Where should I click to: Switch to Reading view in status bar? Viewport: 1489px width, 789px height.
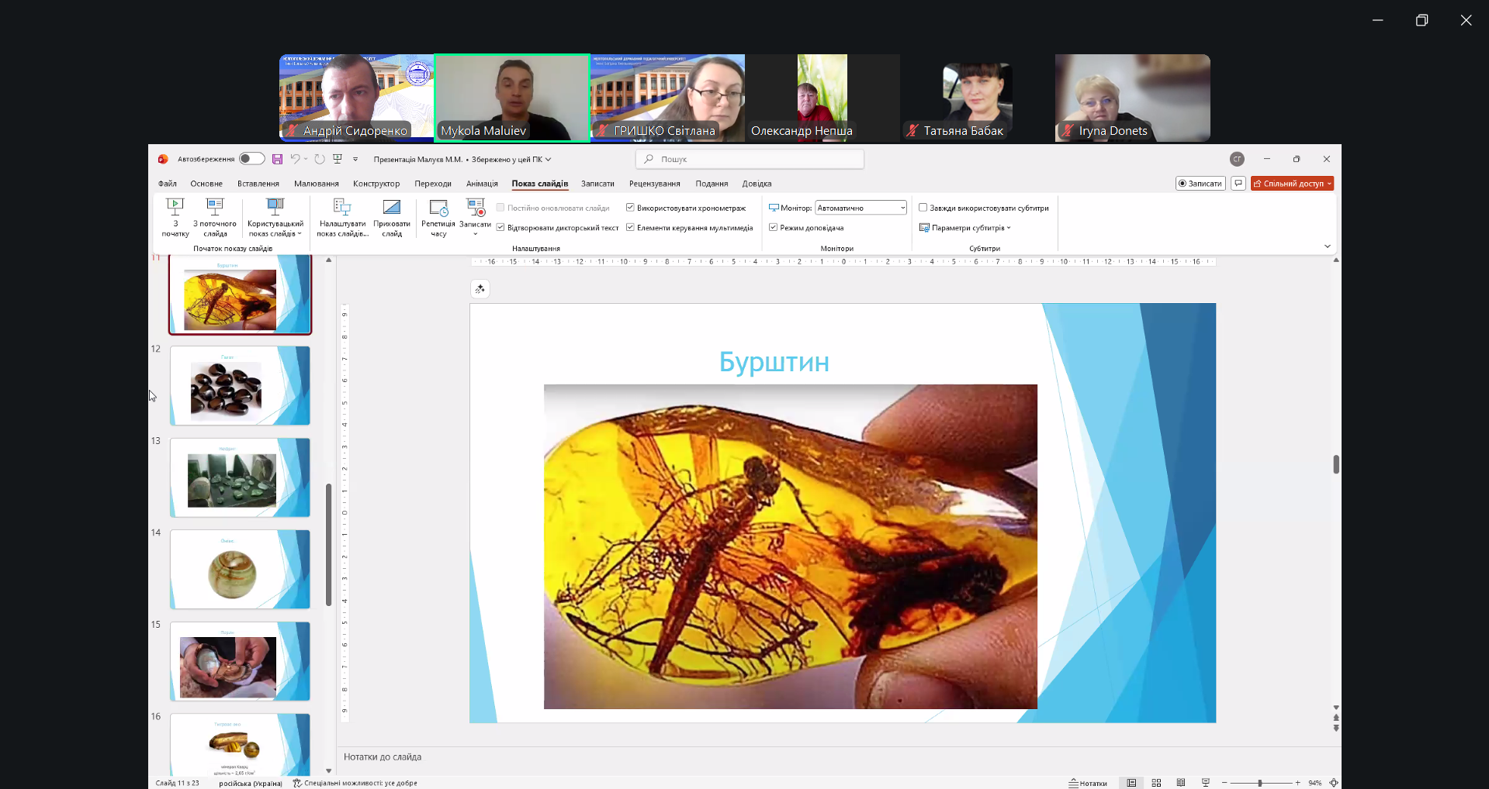point(1181,783)
